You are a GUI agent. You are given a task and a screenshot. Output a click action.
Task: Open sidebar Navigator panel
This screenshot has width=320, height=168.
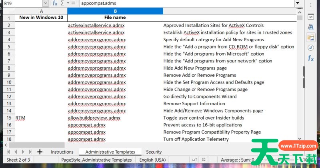pos(311,48)
